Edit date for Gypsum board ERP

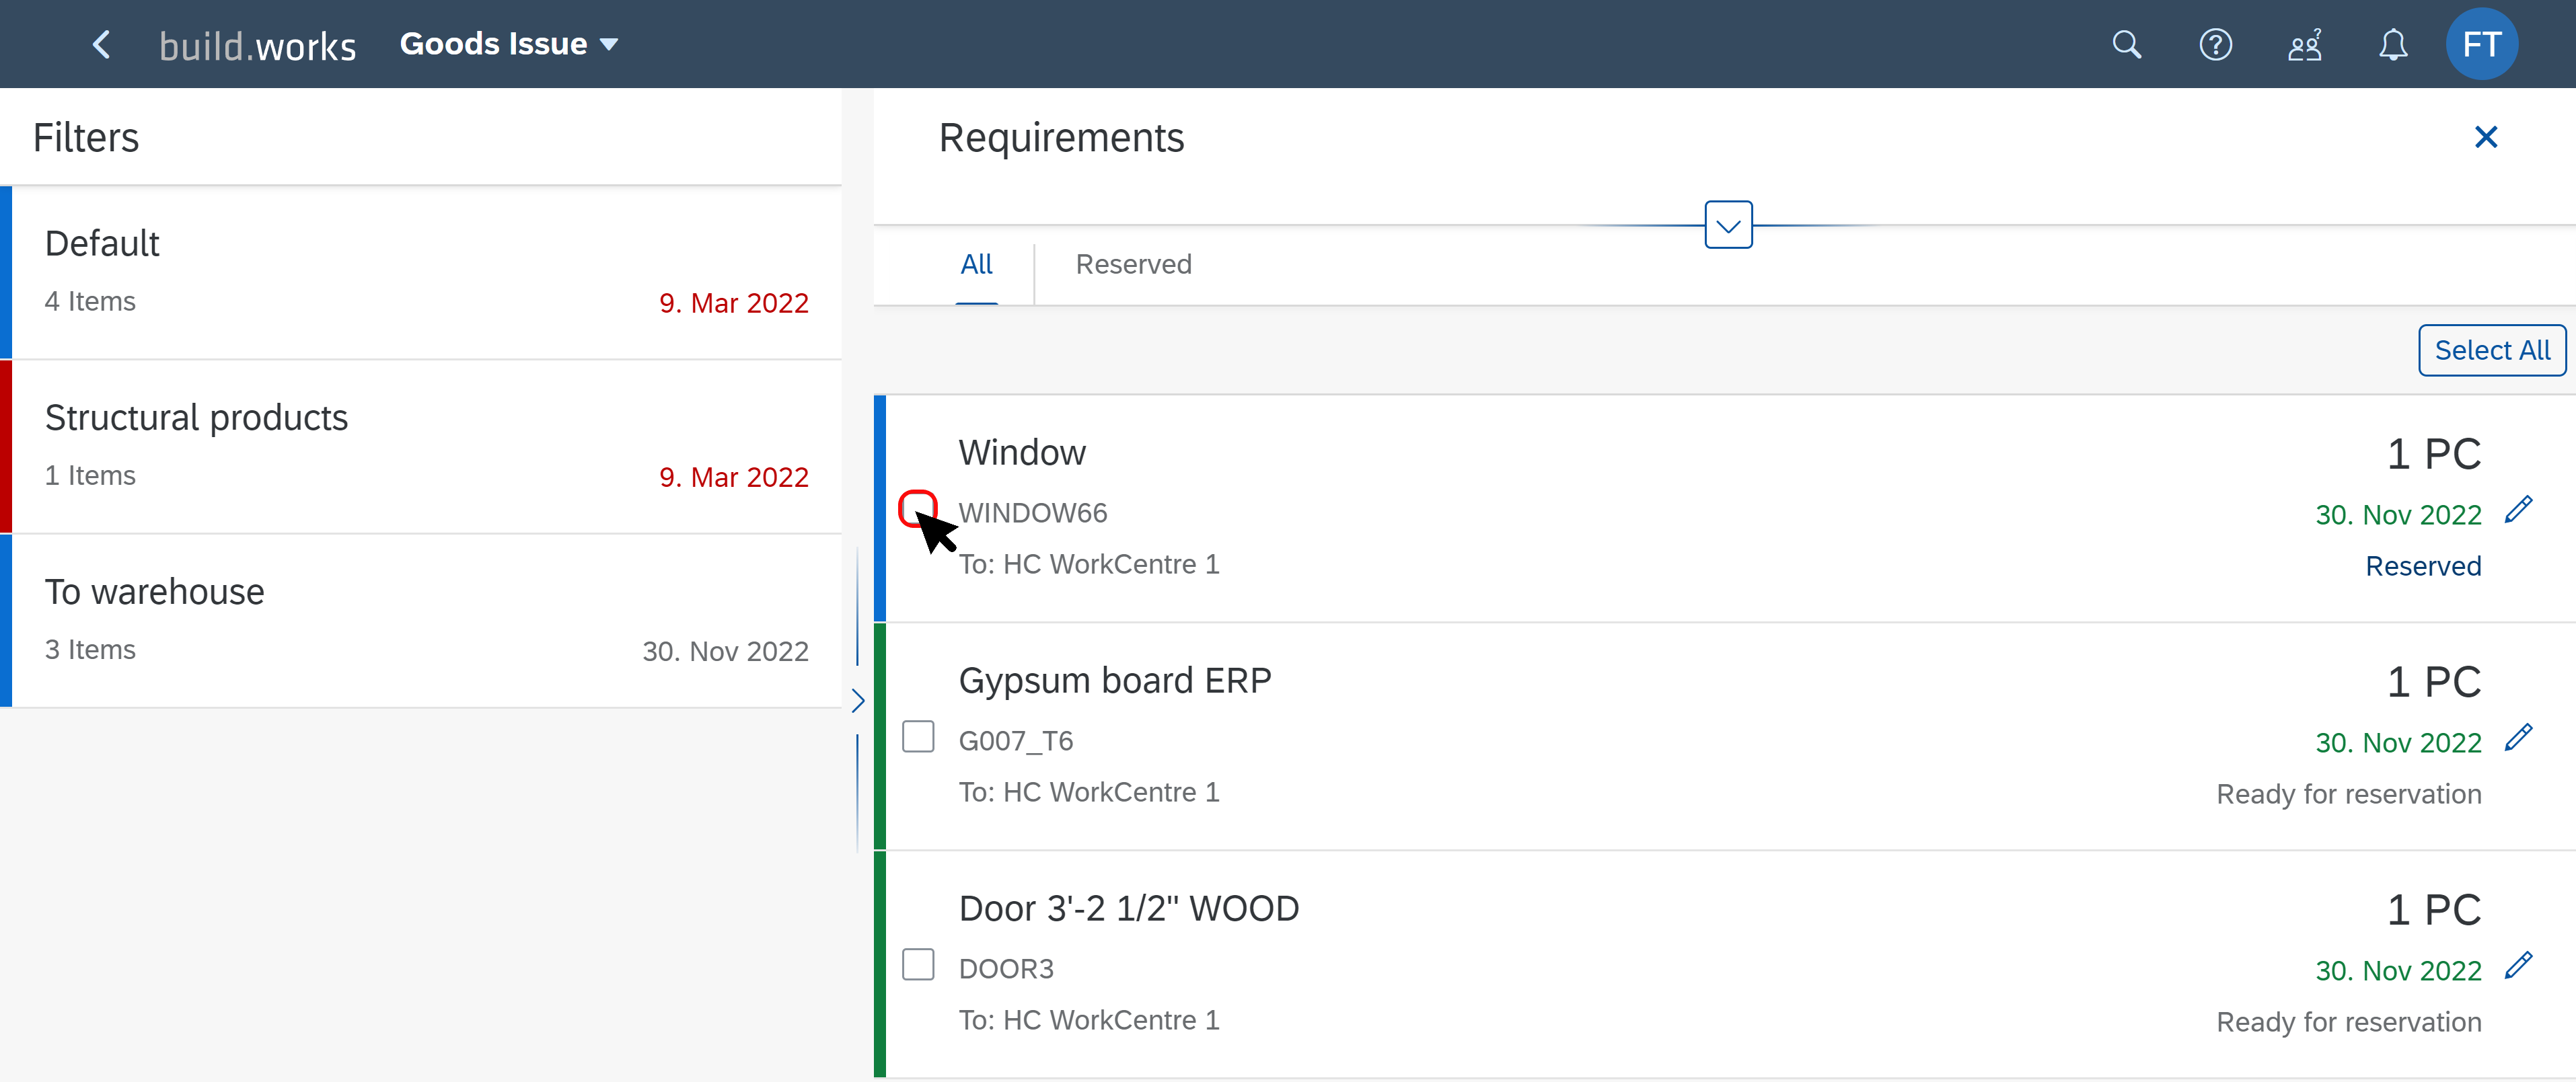click(x=2518, y=738)
